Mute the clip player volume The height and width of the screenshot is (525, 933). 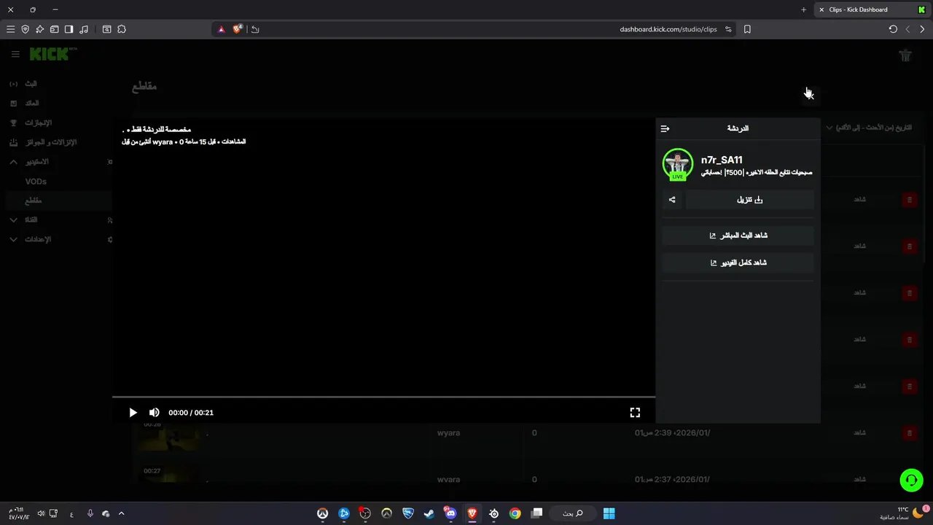pos(154,413)
